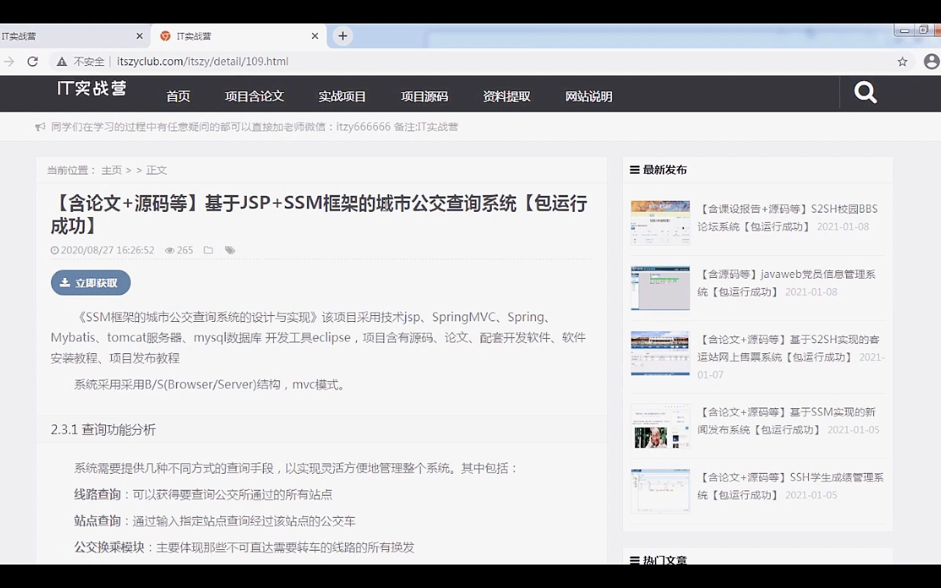Click the 站点查询 bold text
The image size is (941, 588).
point(97,521)
